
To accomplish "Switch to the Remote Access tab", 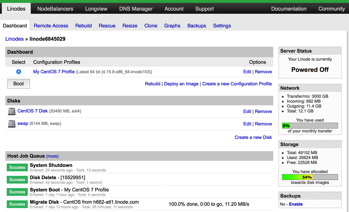I will [51, 26].
